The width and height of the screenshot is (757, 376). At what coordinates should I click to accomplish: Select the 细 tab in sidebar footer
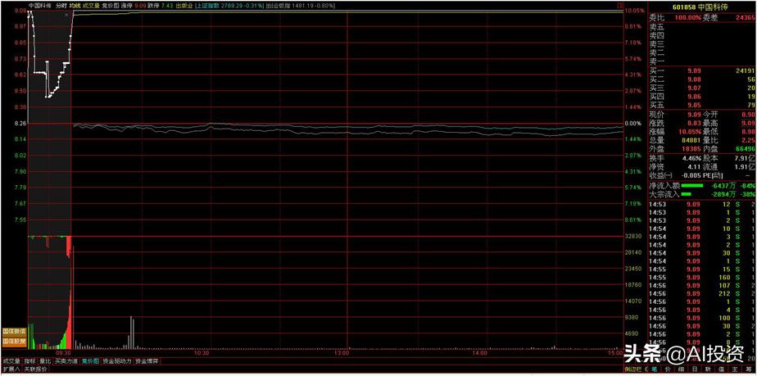[x=681, y=369]
